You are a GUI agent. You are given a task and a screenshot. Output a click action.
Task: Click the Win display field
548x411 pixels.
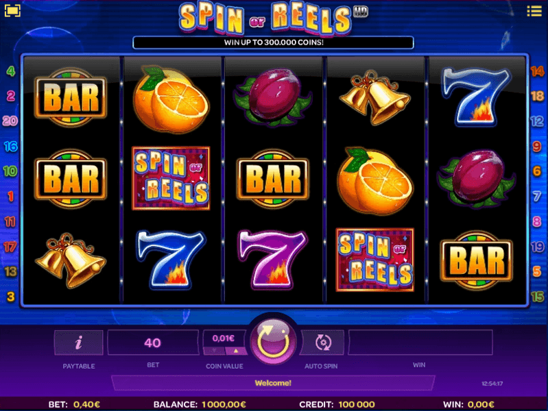(x=420, y=342)
